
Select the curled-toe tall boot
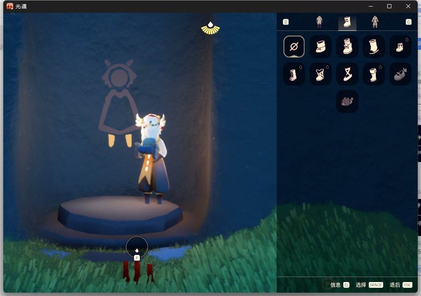coord(373,46)
